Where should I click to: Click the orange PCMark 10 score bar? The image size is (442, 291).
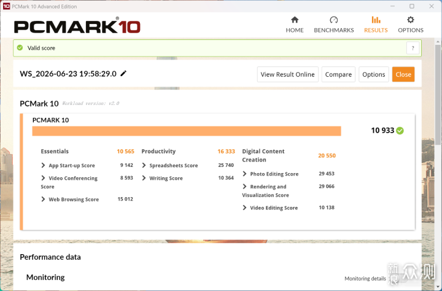187,131
